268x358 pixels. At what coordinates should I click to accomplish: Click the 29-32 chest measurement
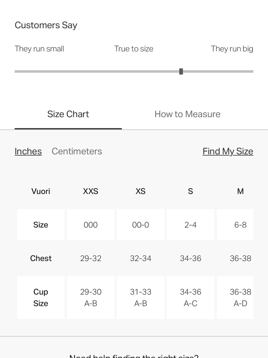pos(91,258)
